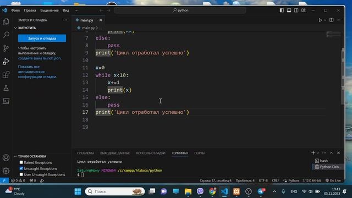352x198 pixels.
Task: Select interpreter 3.12.0 64-bit
Action: click(312, 180)
